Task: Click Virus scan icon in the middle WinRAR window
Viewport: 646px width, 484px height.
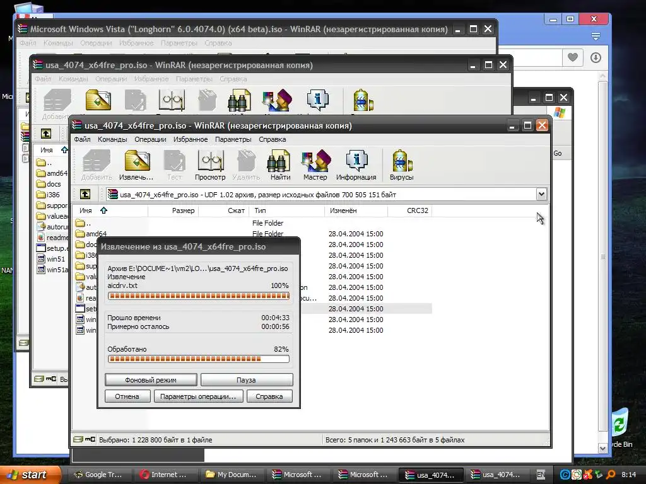Action: click(363, 100)
